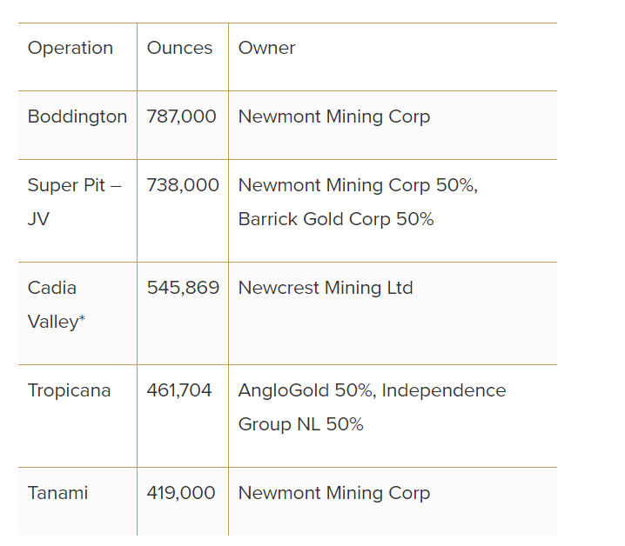Click Newcrest Mining Ltd owner cell
This screenshot has width=625, height=546.
(x=326, y=288)
